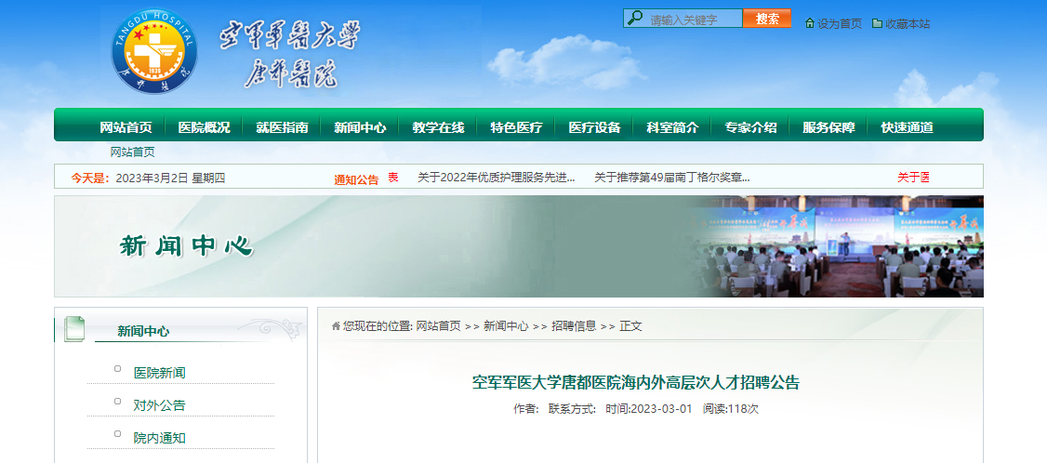This screenshot has width=1047, height=463.
Task: Click the 新闻中心 banner title
Action: (186, 246)
